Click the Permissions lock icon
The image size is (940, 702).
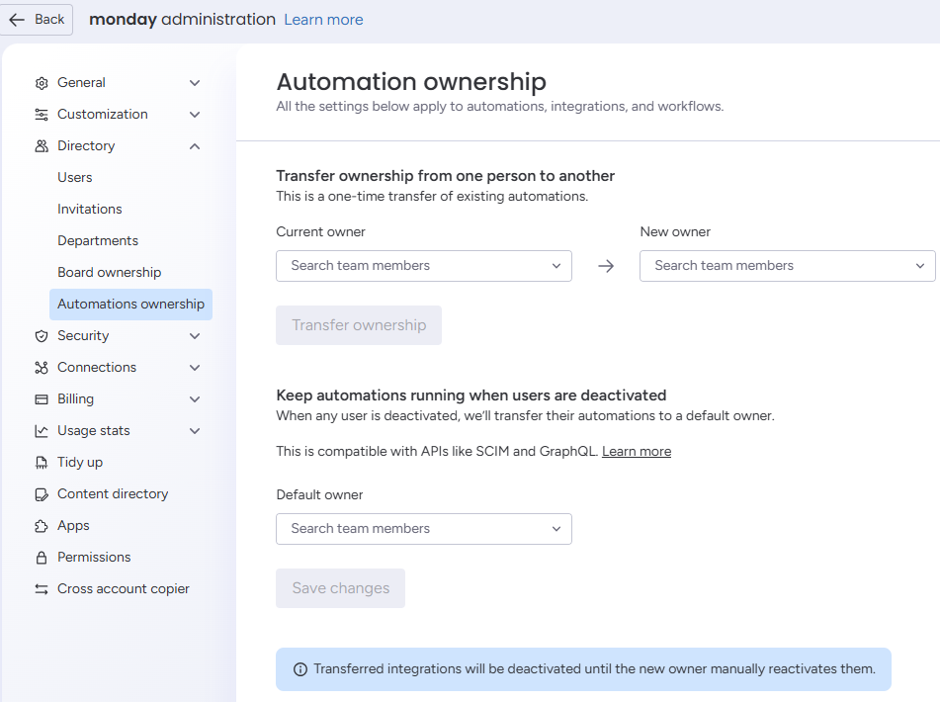42,558
